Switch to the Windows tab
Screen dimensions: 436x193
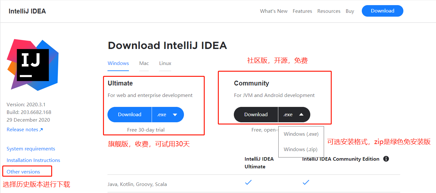(118, 63)
